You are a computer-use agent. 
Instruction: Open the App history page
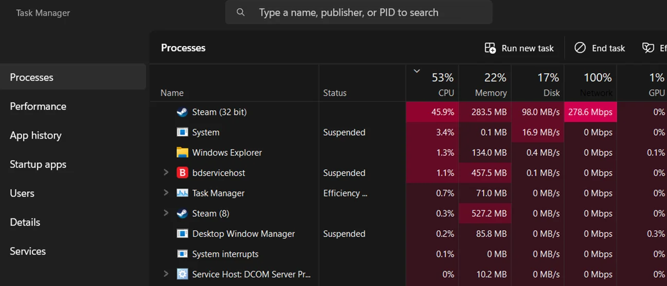[73, 135]
